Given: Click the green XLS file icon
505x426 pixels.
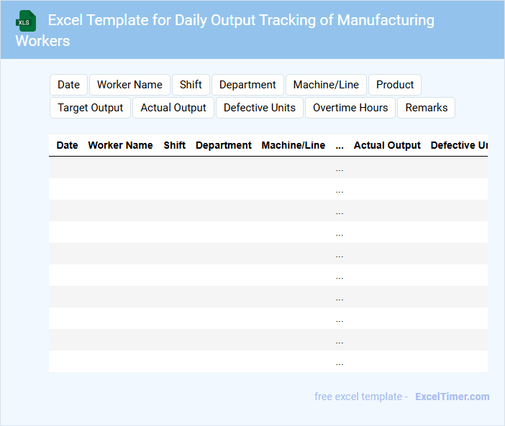Looking at the screenshot, I should [26, 21].
